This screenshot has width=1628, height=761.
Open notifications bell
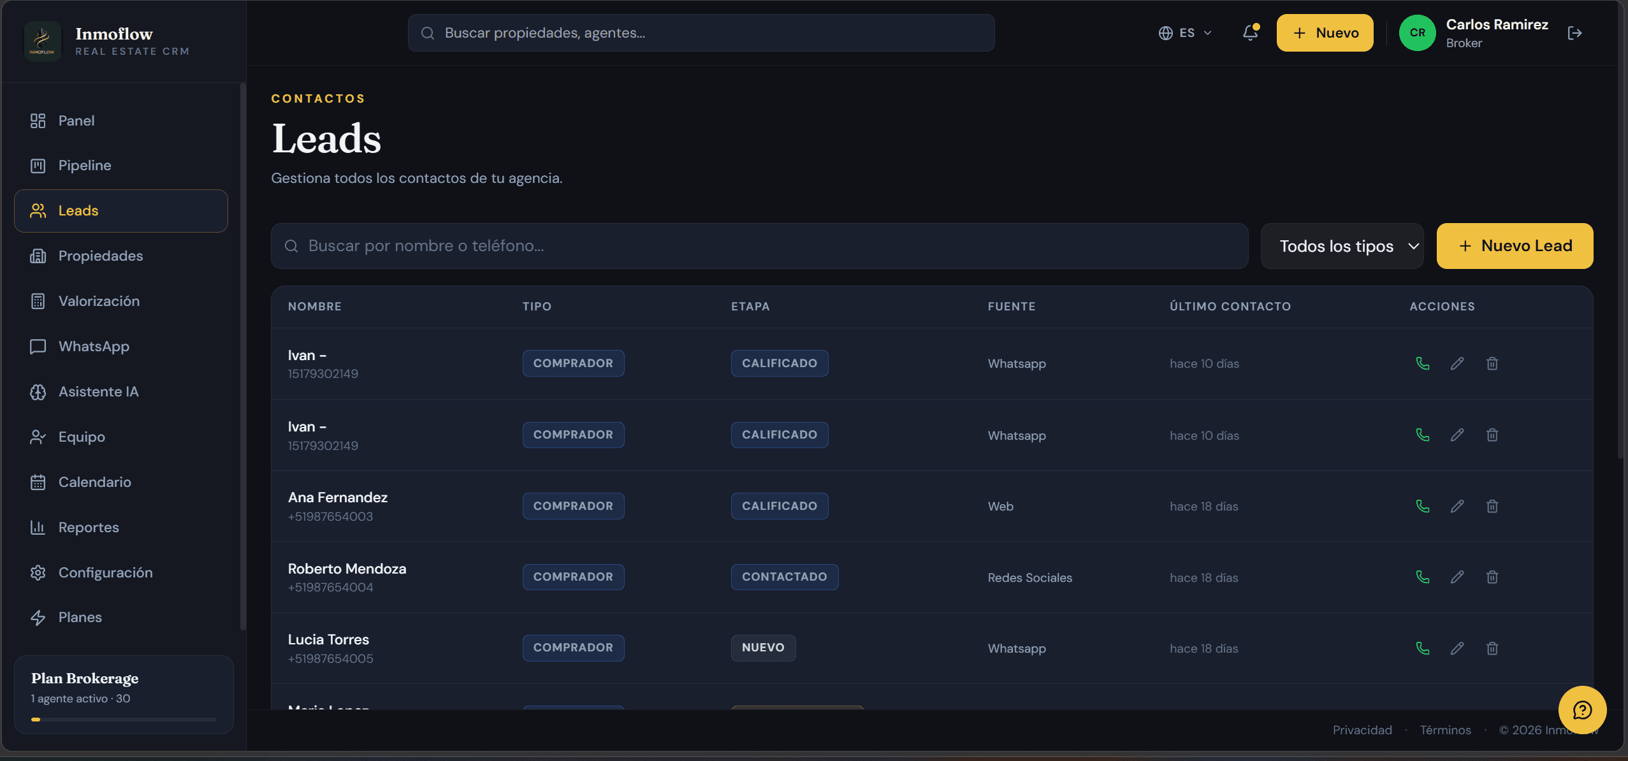pyautogui.click(x=1251, y=33)
